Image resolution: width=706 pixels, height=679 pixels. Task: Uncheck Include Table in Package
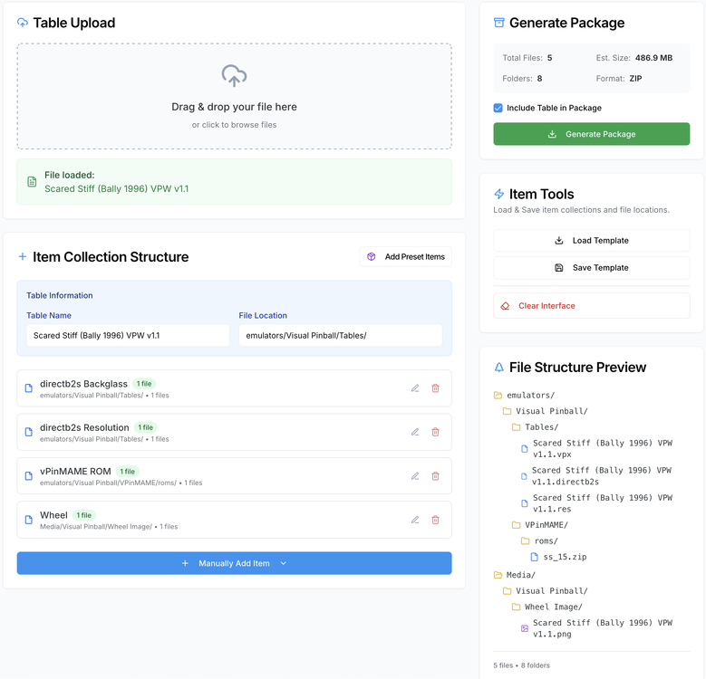498,108
